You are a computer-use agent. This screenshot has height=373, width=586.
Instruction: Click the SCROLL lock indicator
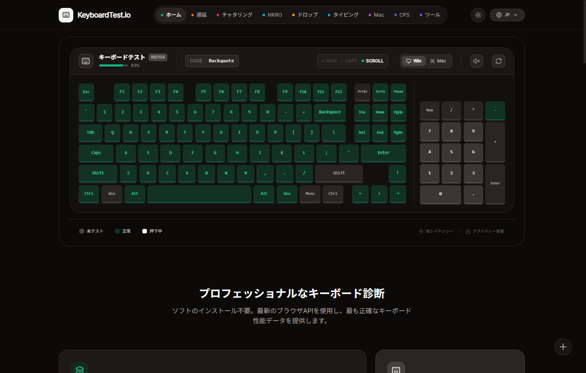click(372, 61)
